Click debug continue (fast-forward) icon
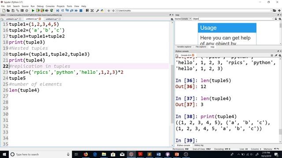Image resolution: width=282 pixels, height=158 pixels. [76, 11]
